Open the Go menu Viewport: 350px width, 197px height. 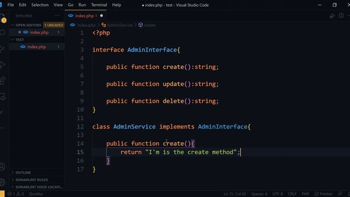[71, 5]
